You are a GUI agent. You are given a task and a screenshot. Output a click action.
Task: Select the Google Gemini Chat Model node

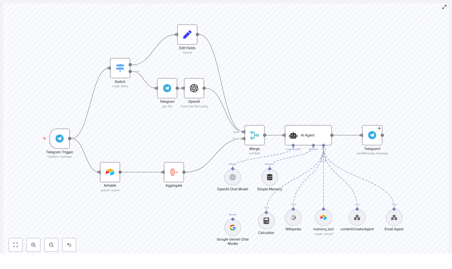(233, 227)
